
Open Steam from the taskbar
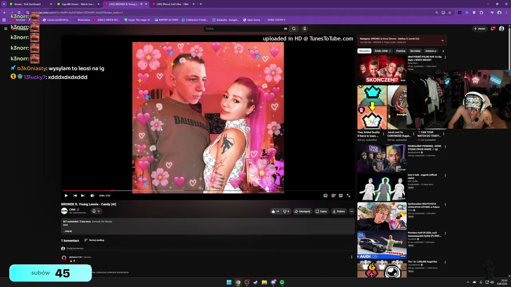click(255, 282)
